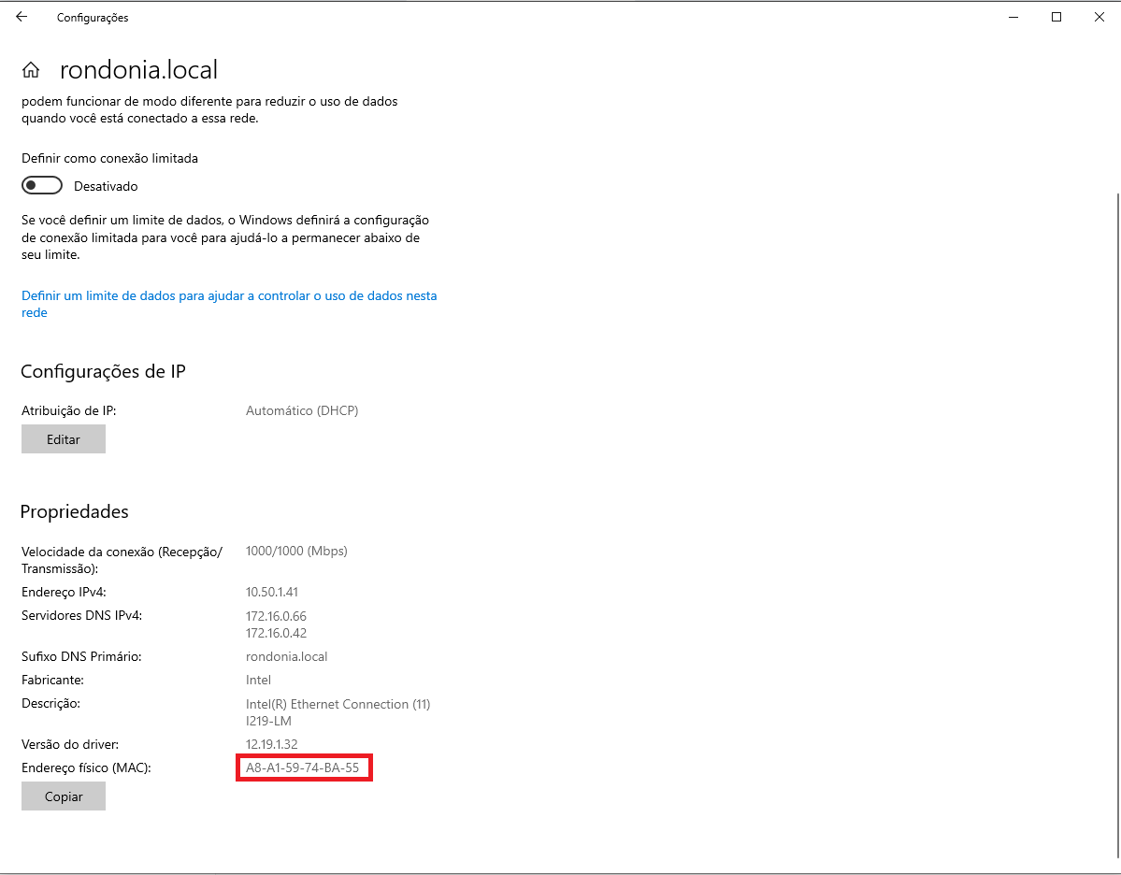Click the minimize window icon
Image resolution: width=1121 pixels, height=875 pixels.
click(x=1013, y=17)
